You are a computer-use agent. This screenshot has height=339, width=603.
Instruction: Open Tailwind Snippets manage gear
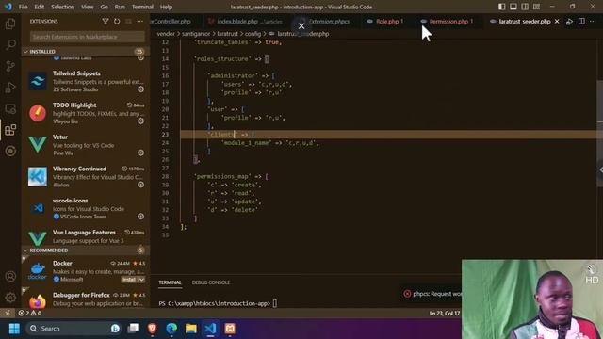[x=140, y=89]
